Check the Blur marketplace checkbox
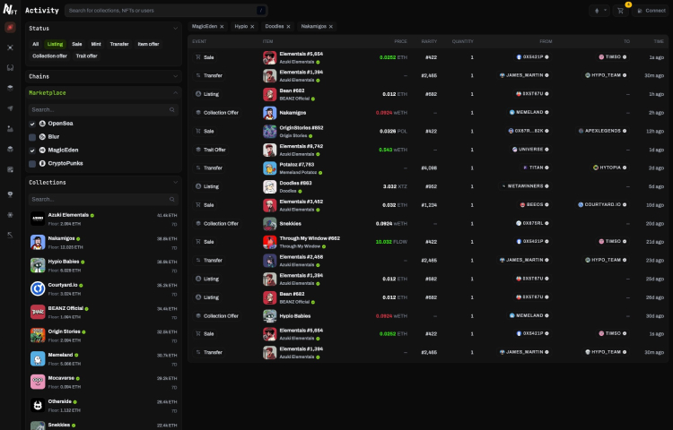Screen dimensions: 673x430 (x=32, y=137)
